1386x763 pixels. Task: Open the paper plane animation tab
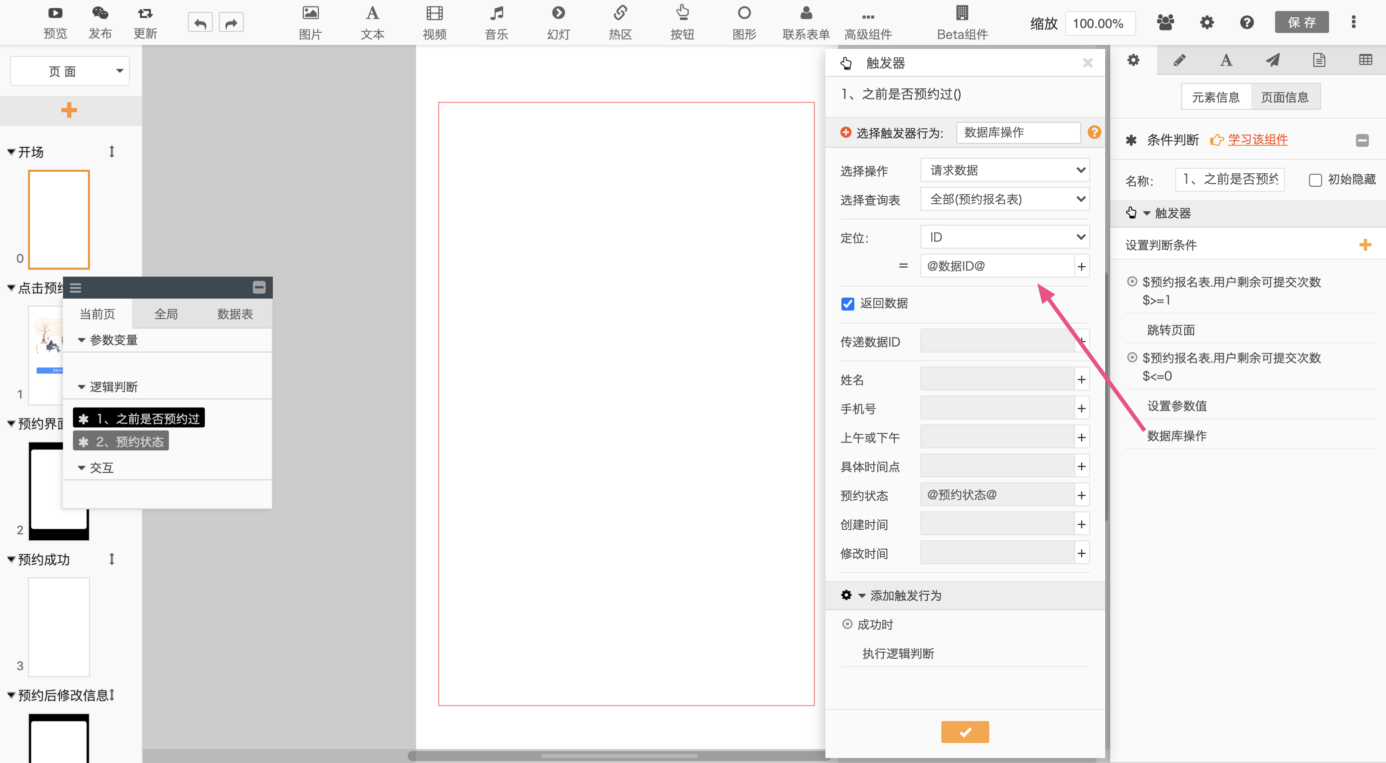point(1273,60)
